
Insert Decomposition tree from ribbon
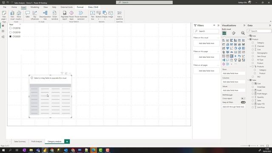[x=45, y=15]
